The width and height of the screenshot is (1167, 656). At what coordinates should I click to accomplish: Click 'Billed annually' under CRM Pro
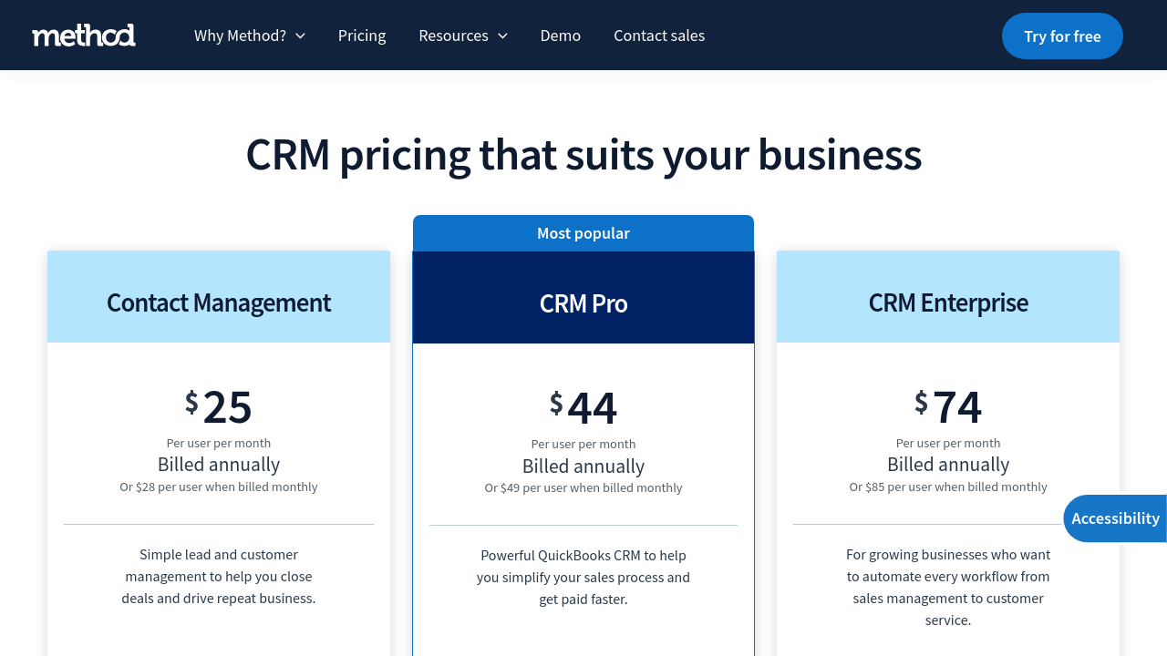583,466
